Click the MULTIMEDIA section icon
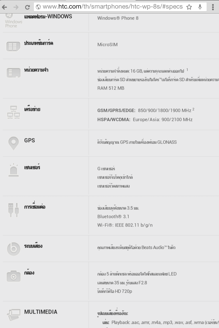This screenshot has width=219, height=328. point(13,315)
